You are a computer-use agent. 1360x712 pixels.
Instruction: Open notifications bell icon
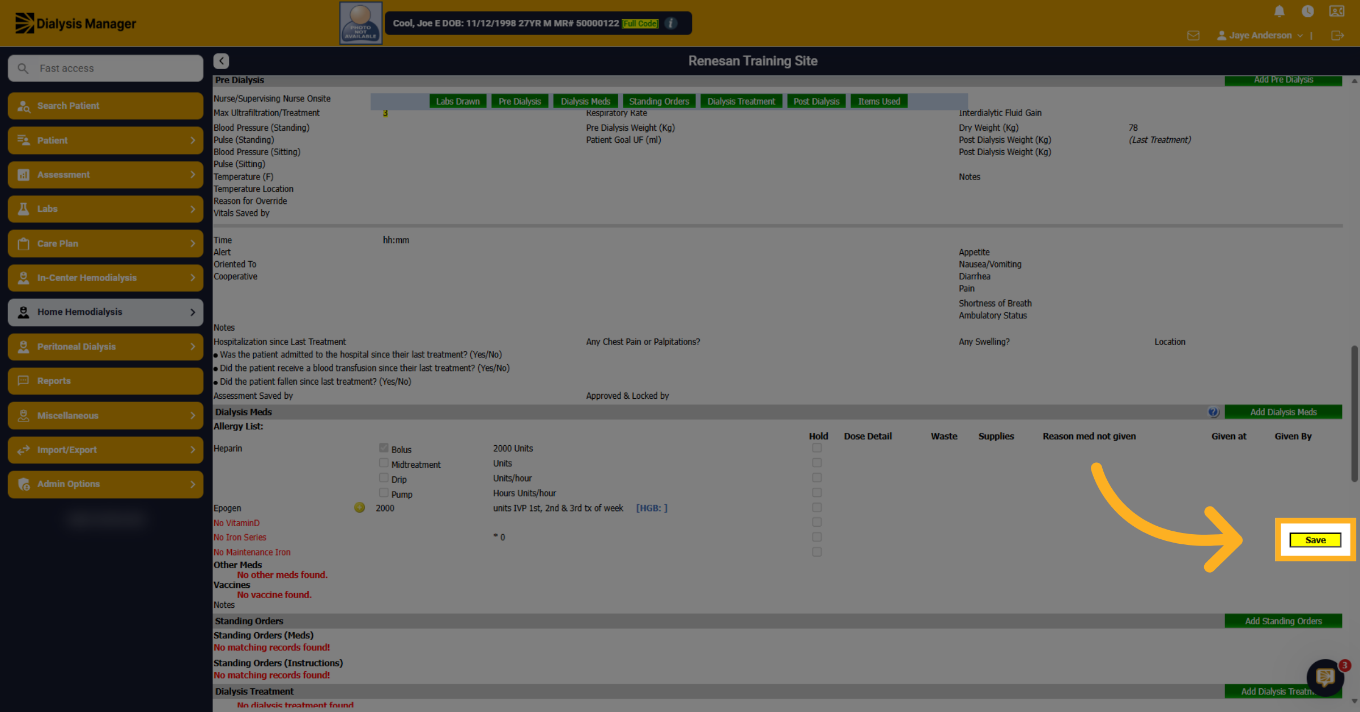[x=1279, y=11]
